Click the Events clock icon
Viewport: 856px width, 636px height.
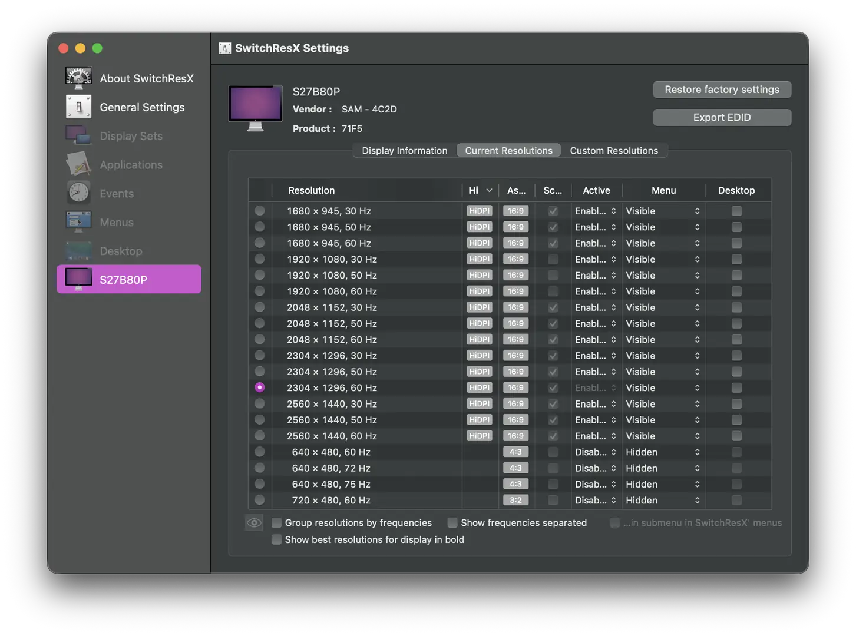coord(78,193)
